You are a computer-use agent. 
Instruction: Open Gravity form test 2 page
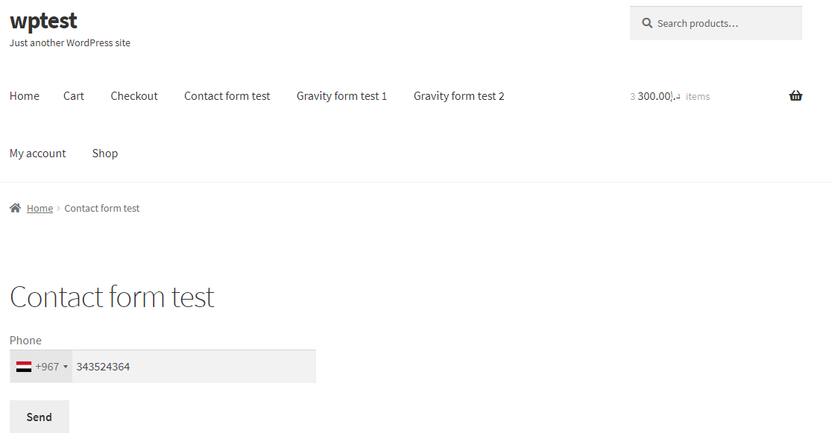pyautogui.click(x=459, y=96)
